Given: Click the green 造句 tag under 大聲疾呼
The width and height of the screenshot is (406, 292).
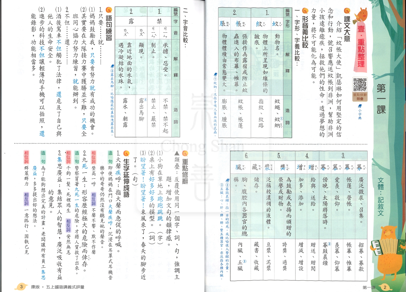Looking at the screenshot, I should [110, 157].
